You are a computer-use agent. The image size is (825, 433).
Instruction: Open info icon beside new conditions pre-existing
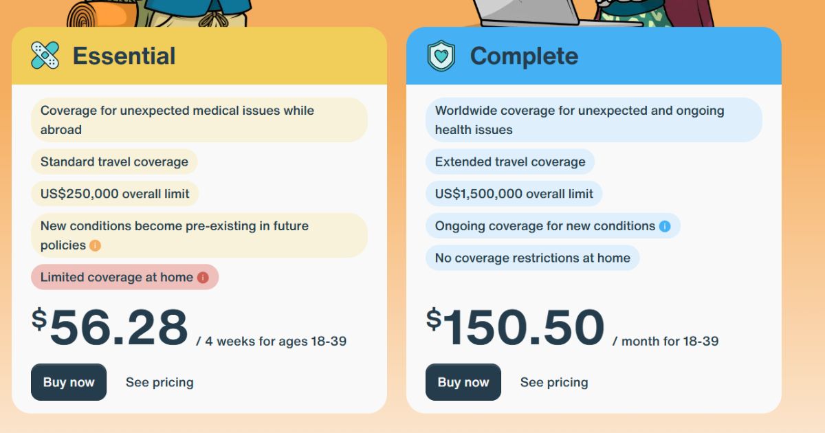(95, 245)
